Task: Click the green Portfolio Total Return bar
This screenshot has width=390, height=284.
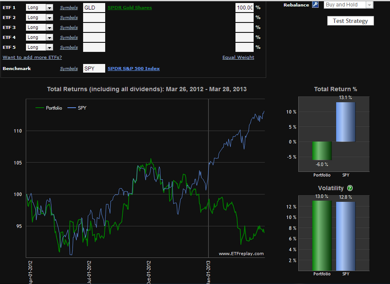Action: click(x=322, y=151)
